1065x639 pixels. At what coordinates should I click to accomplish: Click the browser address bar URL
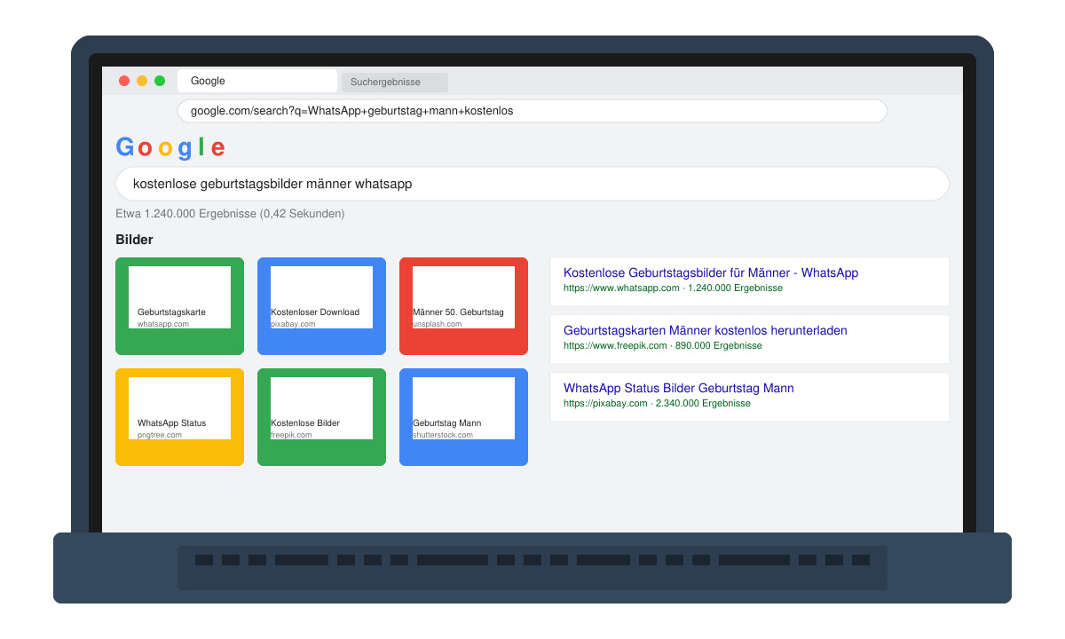tap(532, 111)
